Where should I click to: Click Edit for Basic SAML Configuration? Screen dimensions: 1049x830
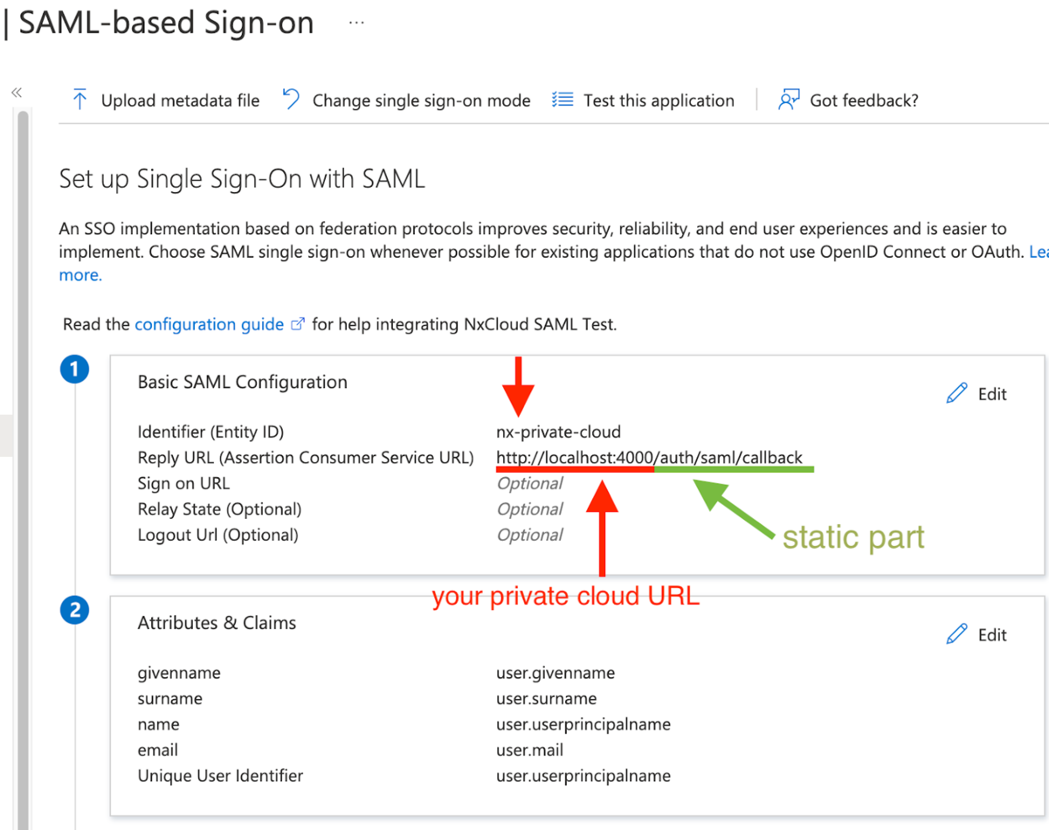tap(992, 394)
